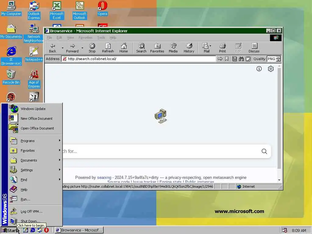
Task: Launch Internet Explorer from quick launch
Action: pyautogui.click(x=32, y=230)
